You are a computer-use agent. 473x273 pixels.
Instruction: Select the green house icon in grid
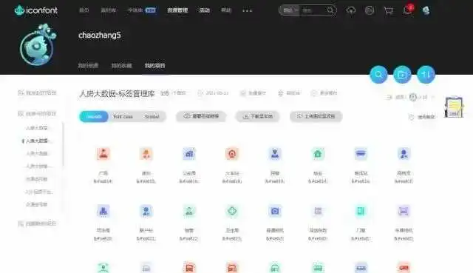[x=318, y=154]
